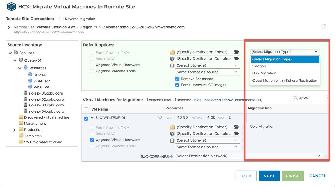The image size is (335, 187).
Task: Choose Bulk Migration from migration type list
Action: coord(264,73)
